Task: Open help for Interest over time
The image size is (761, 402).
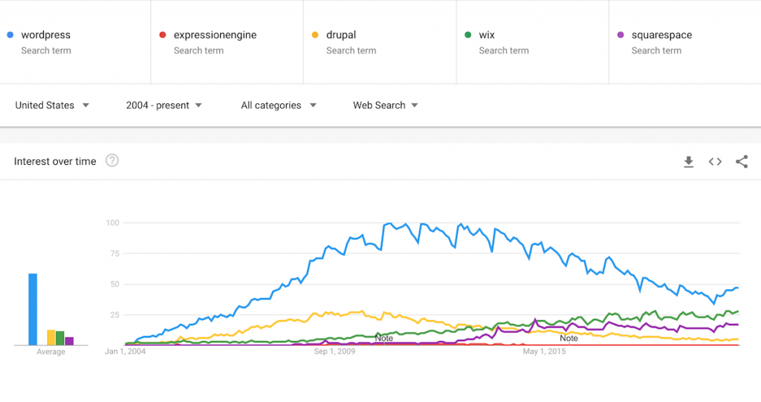Action: (112, 161)
